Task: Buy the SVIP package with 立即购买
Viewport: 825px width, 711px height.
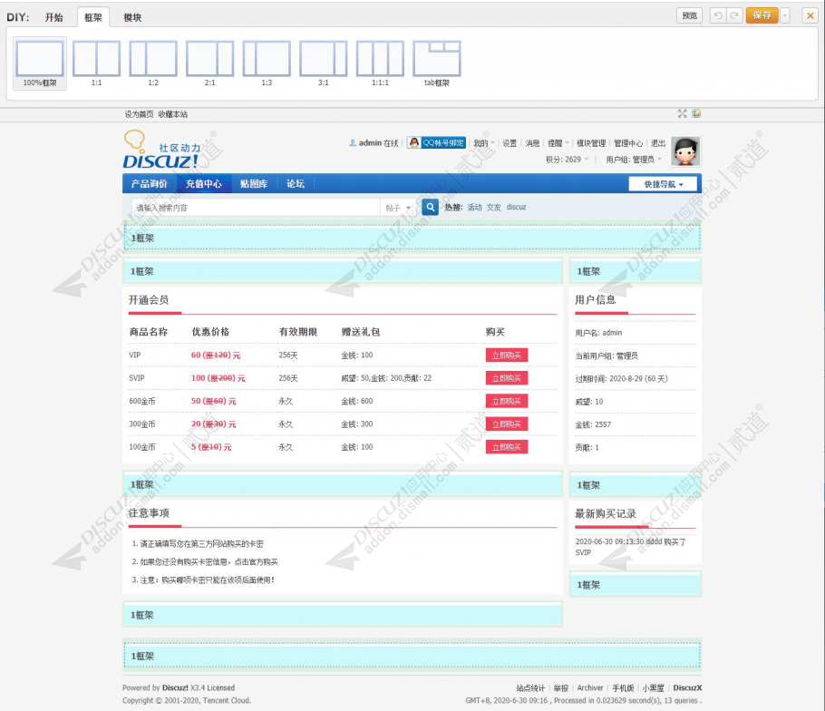Action: 507,378
